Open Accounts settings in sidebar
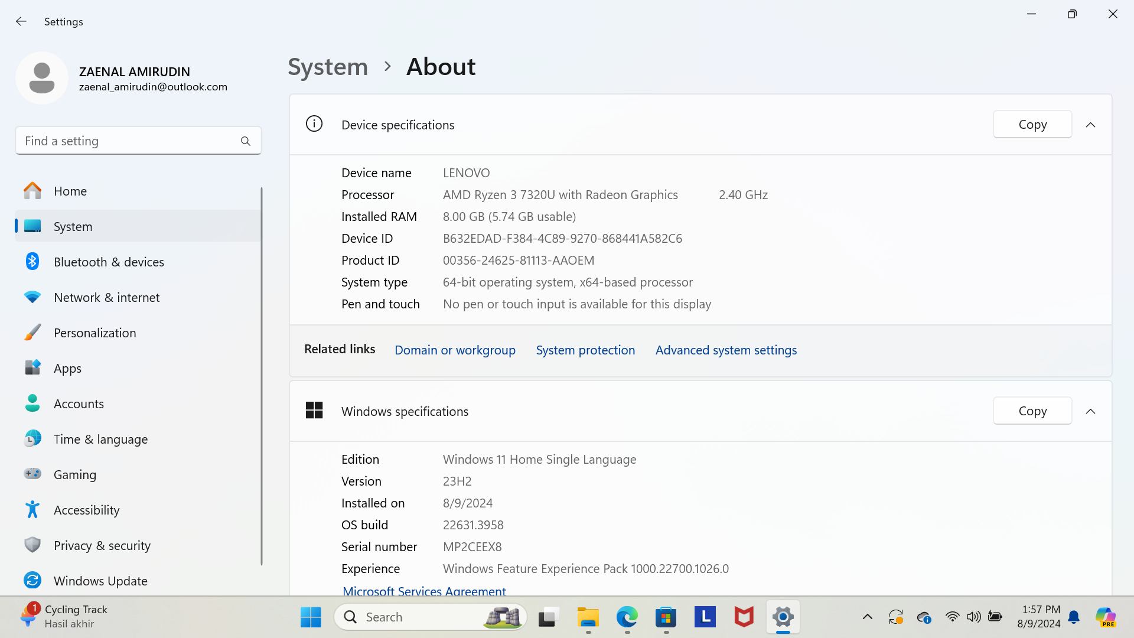 click(138, 403)
